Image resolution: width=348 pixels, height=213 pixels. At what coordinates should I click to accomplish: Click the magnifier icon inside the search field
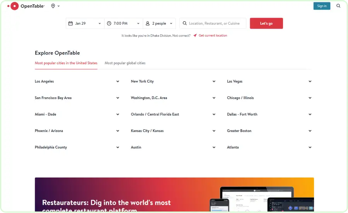[x=185, y=23]
